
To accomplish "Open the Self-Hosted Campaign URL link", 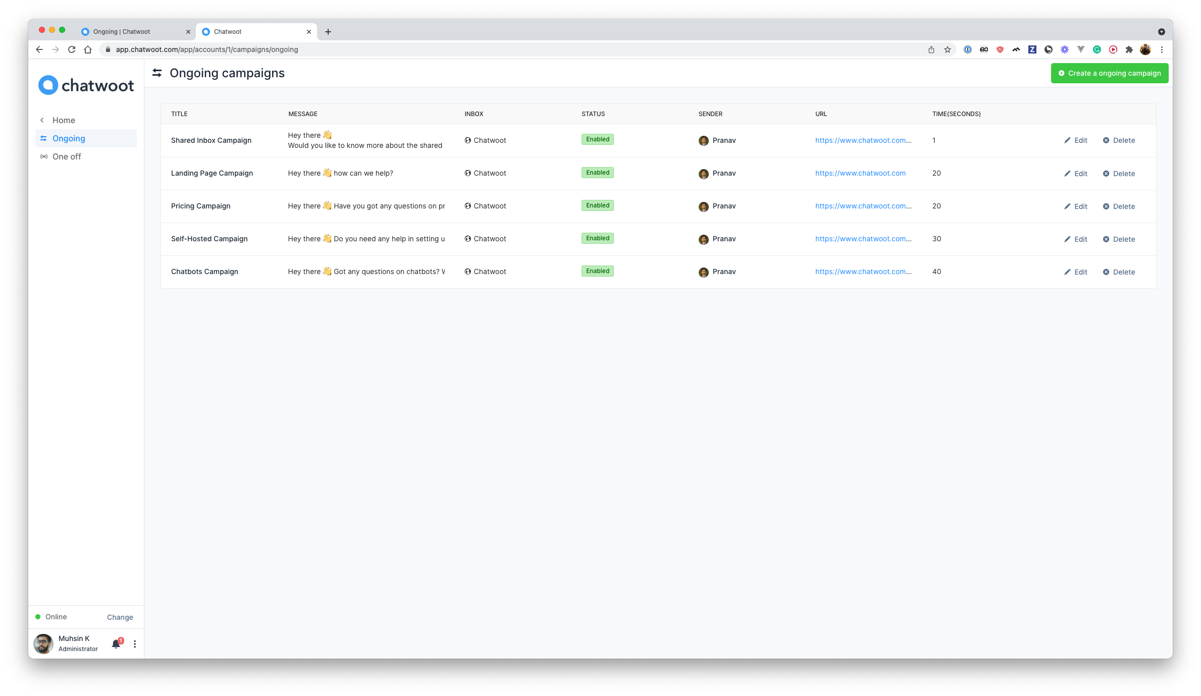I will (863, 239).
